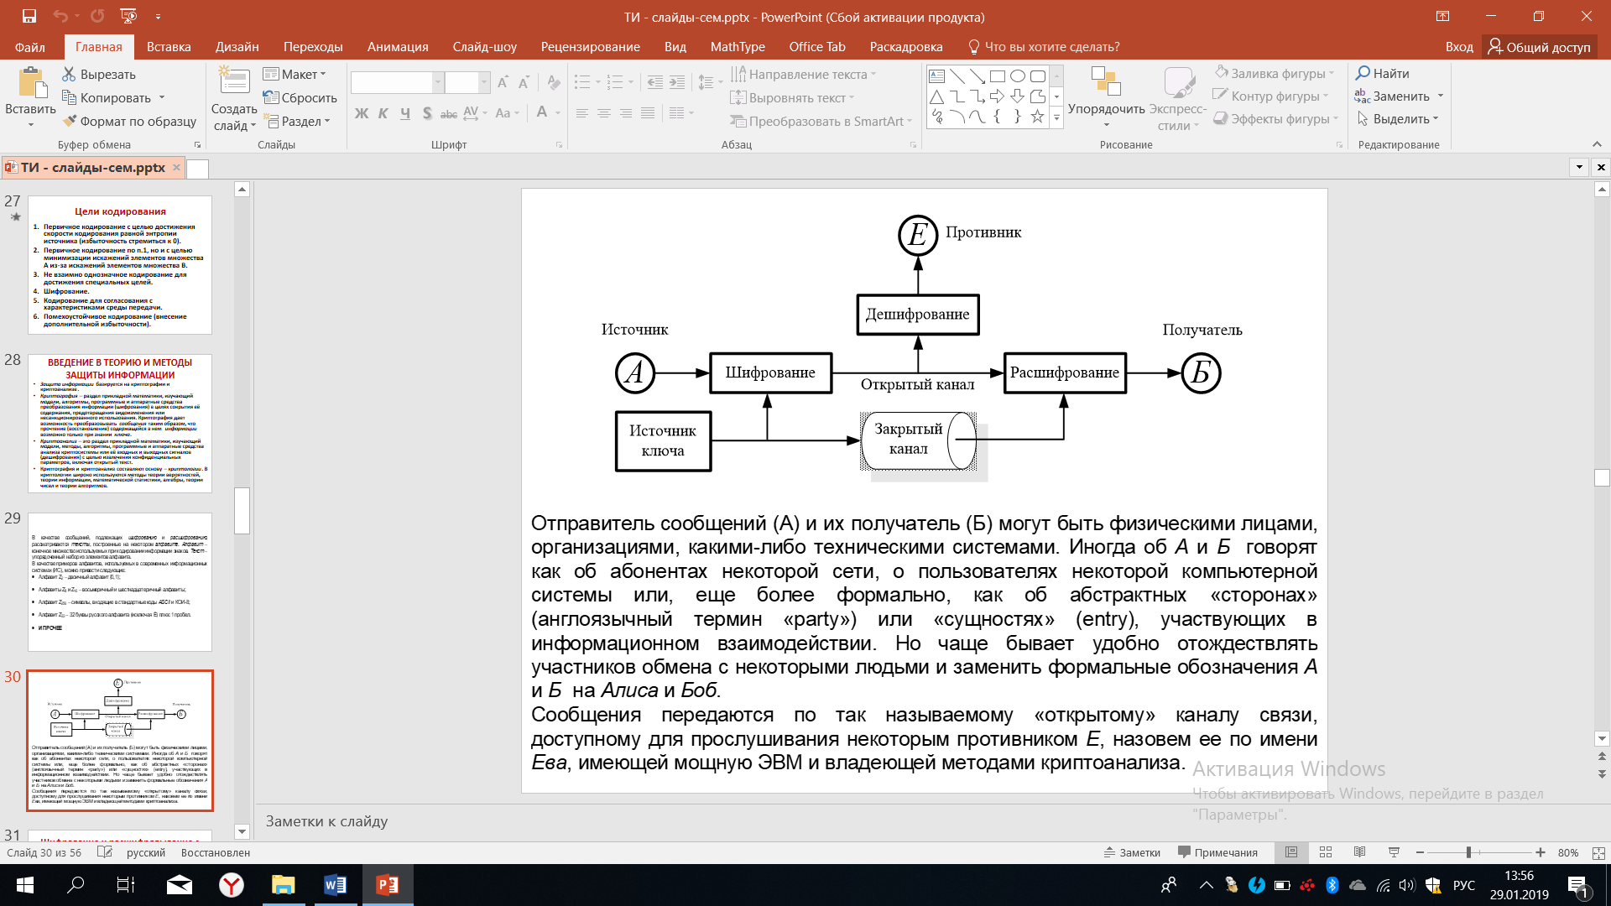Image resolution: width=1611 pixels, height=906 pixels.
Task: Switch to Дизайн ribbon tab
Action: (x=237, y=47)
